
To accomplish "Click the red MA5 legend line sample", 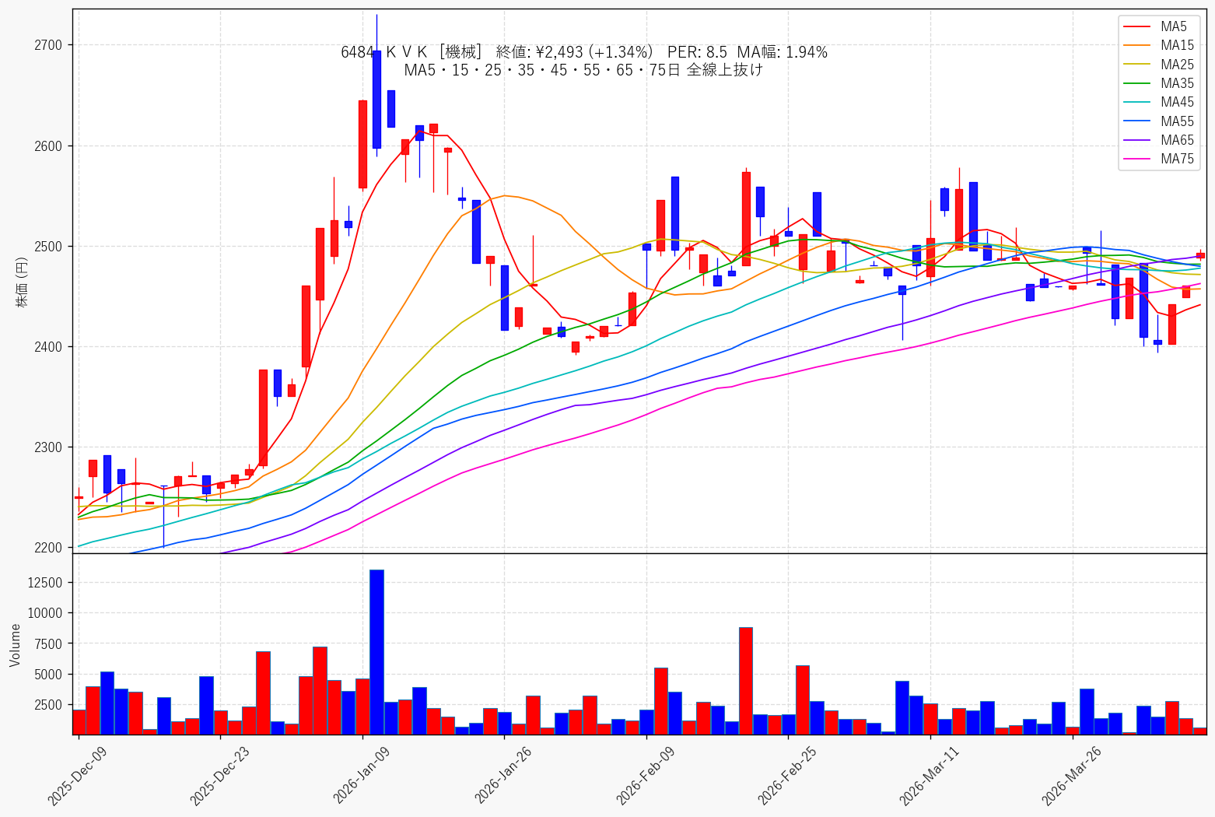I will 1137,27.
